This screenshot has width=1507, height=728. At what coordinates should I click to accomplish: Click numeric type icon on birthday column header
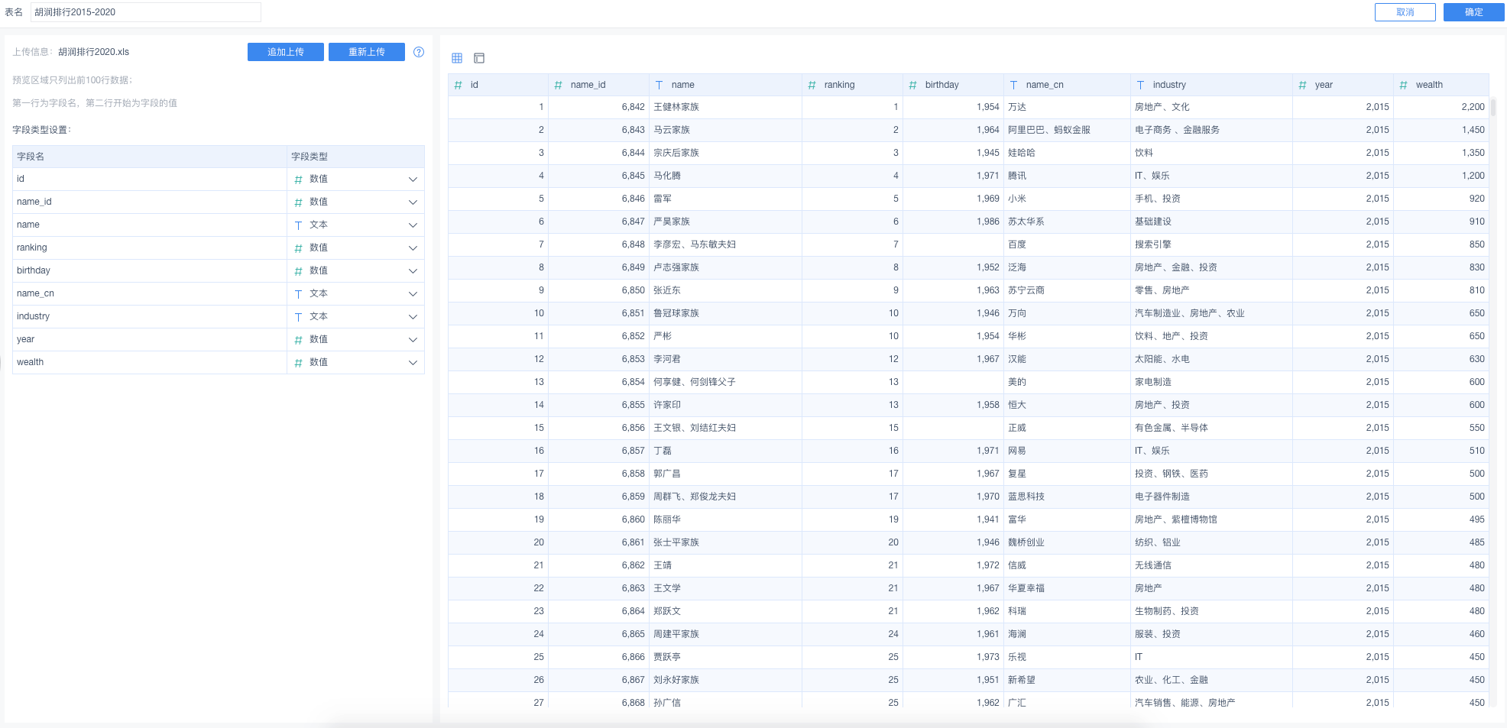click(912, 85)
